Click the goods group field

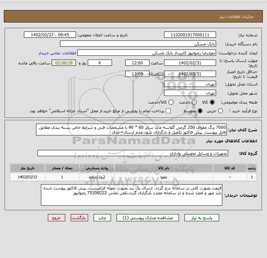[132, 153]
